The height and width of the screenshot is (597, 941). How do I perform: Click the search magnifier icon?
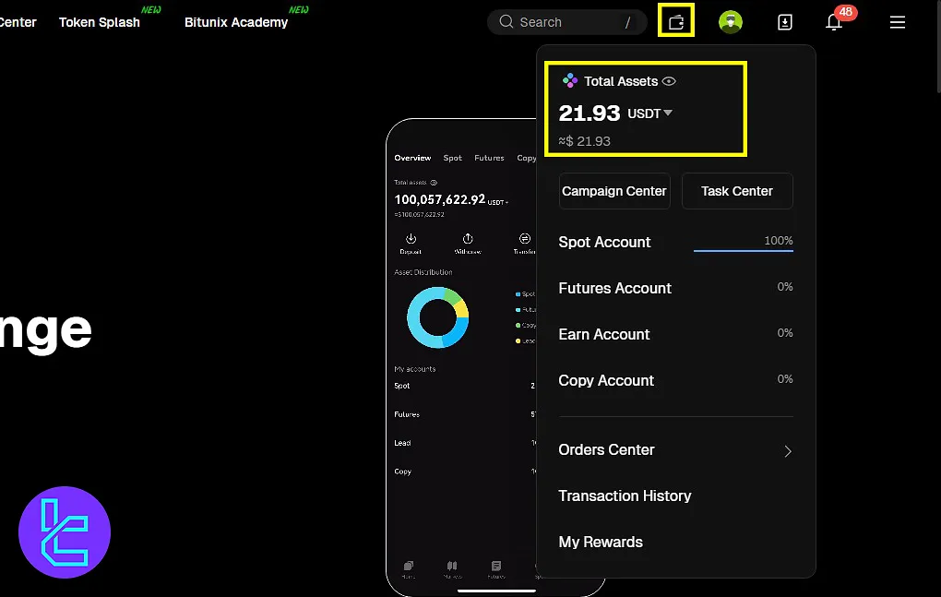tap(506, 21)
